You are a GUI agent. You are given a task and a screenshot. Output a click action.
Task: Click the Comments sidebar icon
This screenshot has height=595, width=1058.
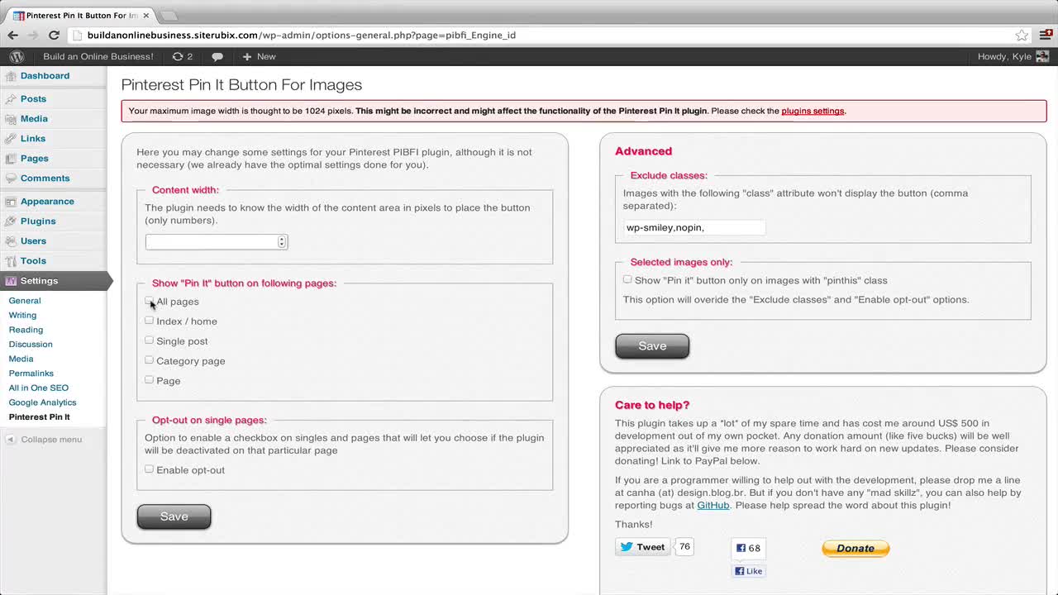pyautogui.click(x=11, y=178)
